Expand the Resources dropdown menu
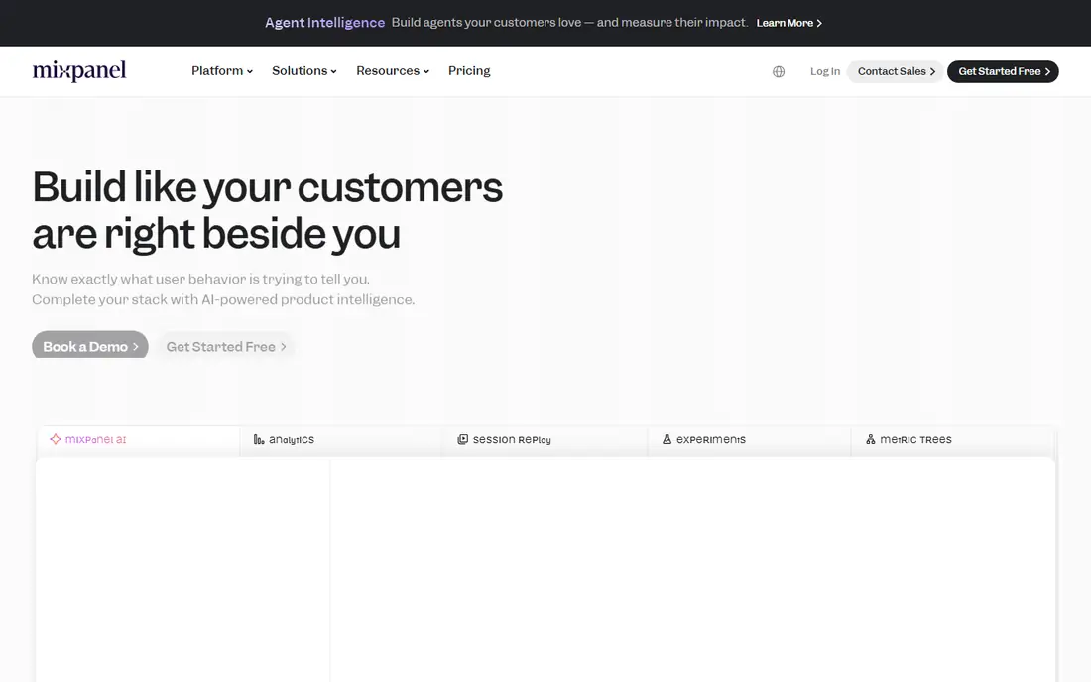The width and height of the screenshot is (1091, 682). click(393, 71)
